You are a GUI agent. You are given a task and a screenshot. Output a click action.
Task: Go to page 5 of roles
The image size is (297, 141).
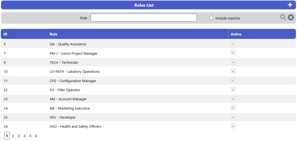30,136
